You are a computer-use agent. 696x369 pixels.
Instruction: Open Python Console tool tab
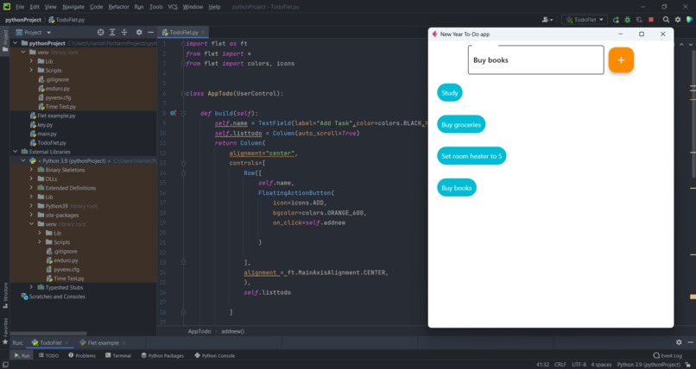tap(214, 356)
